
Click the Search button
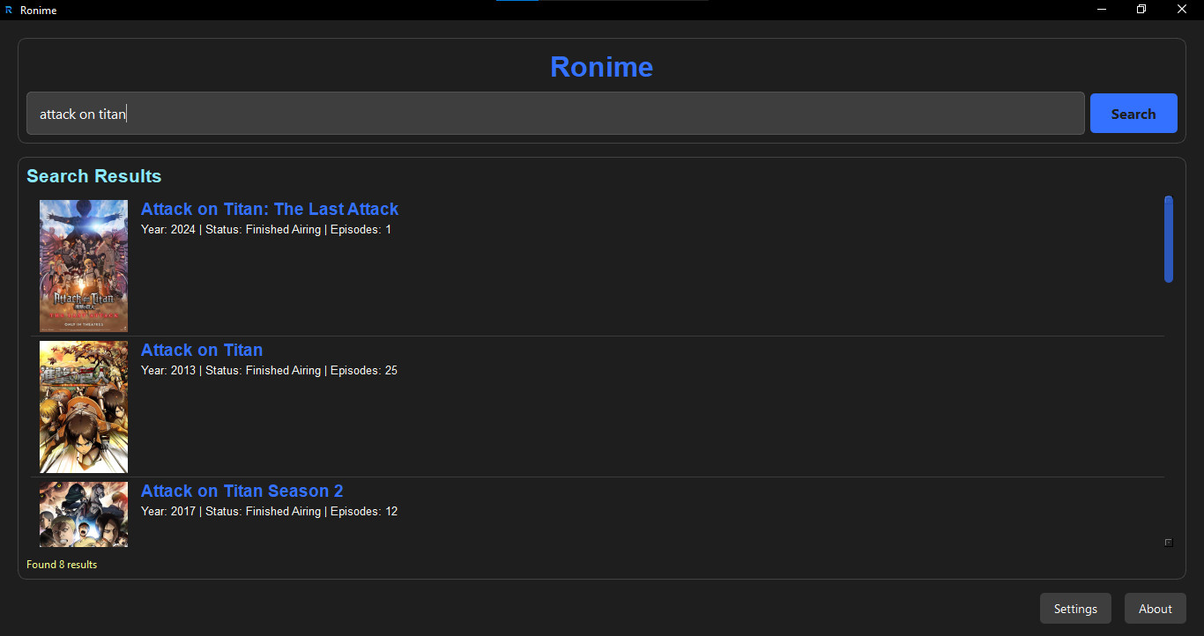click(1133, 114)
